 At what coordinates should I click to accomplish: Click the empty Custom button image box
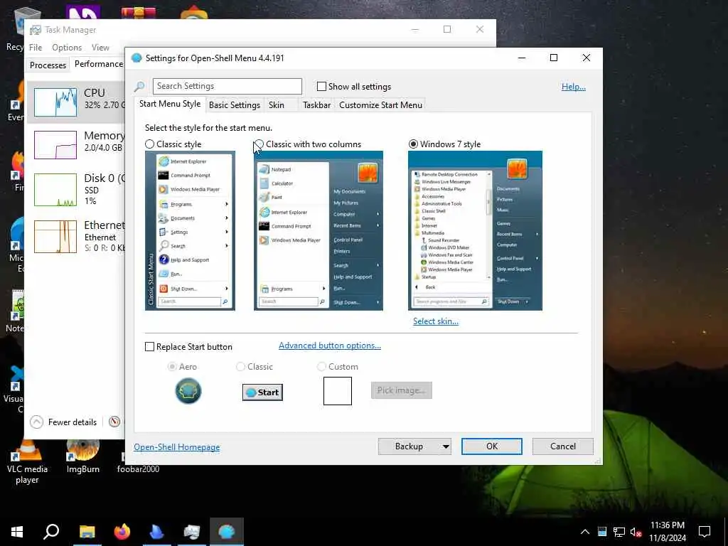pyautogui.click(x=338, y=391)
